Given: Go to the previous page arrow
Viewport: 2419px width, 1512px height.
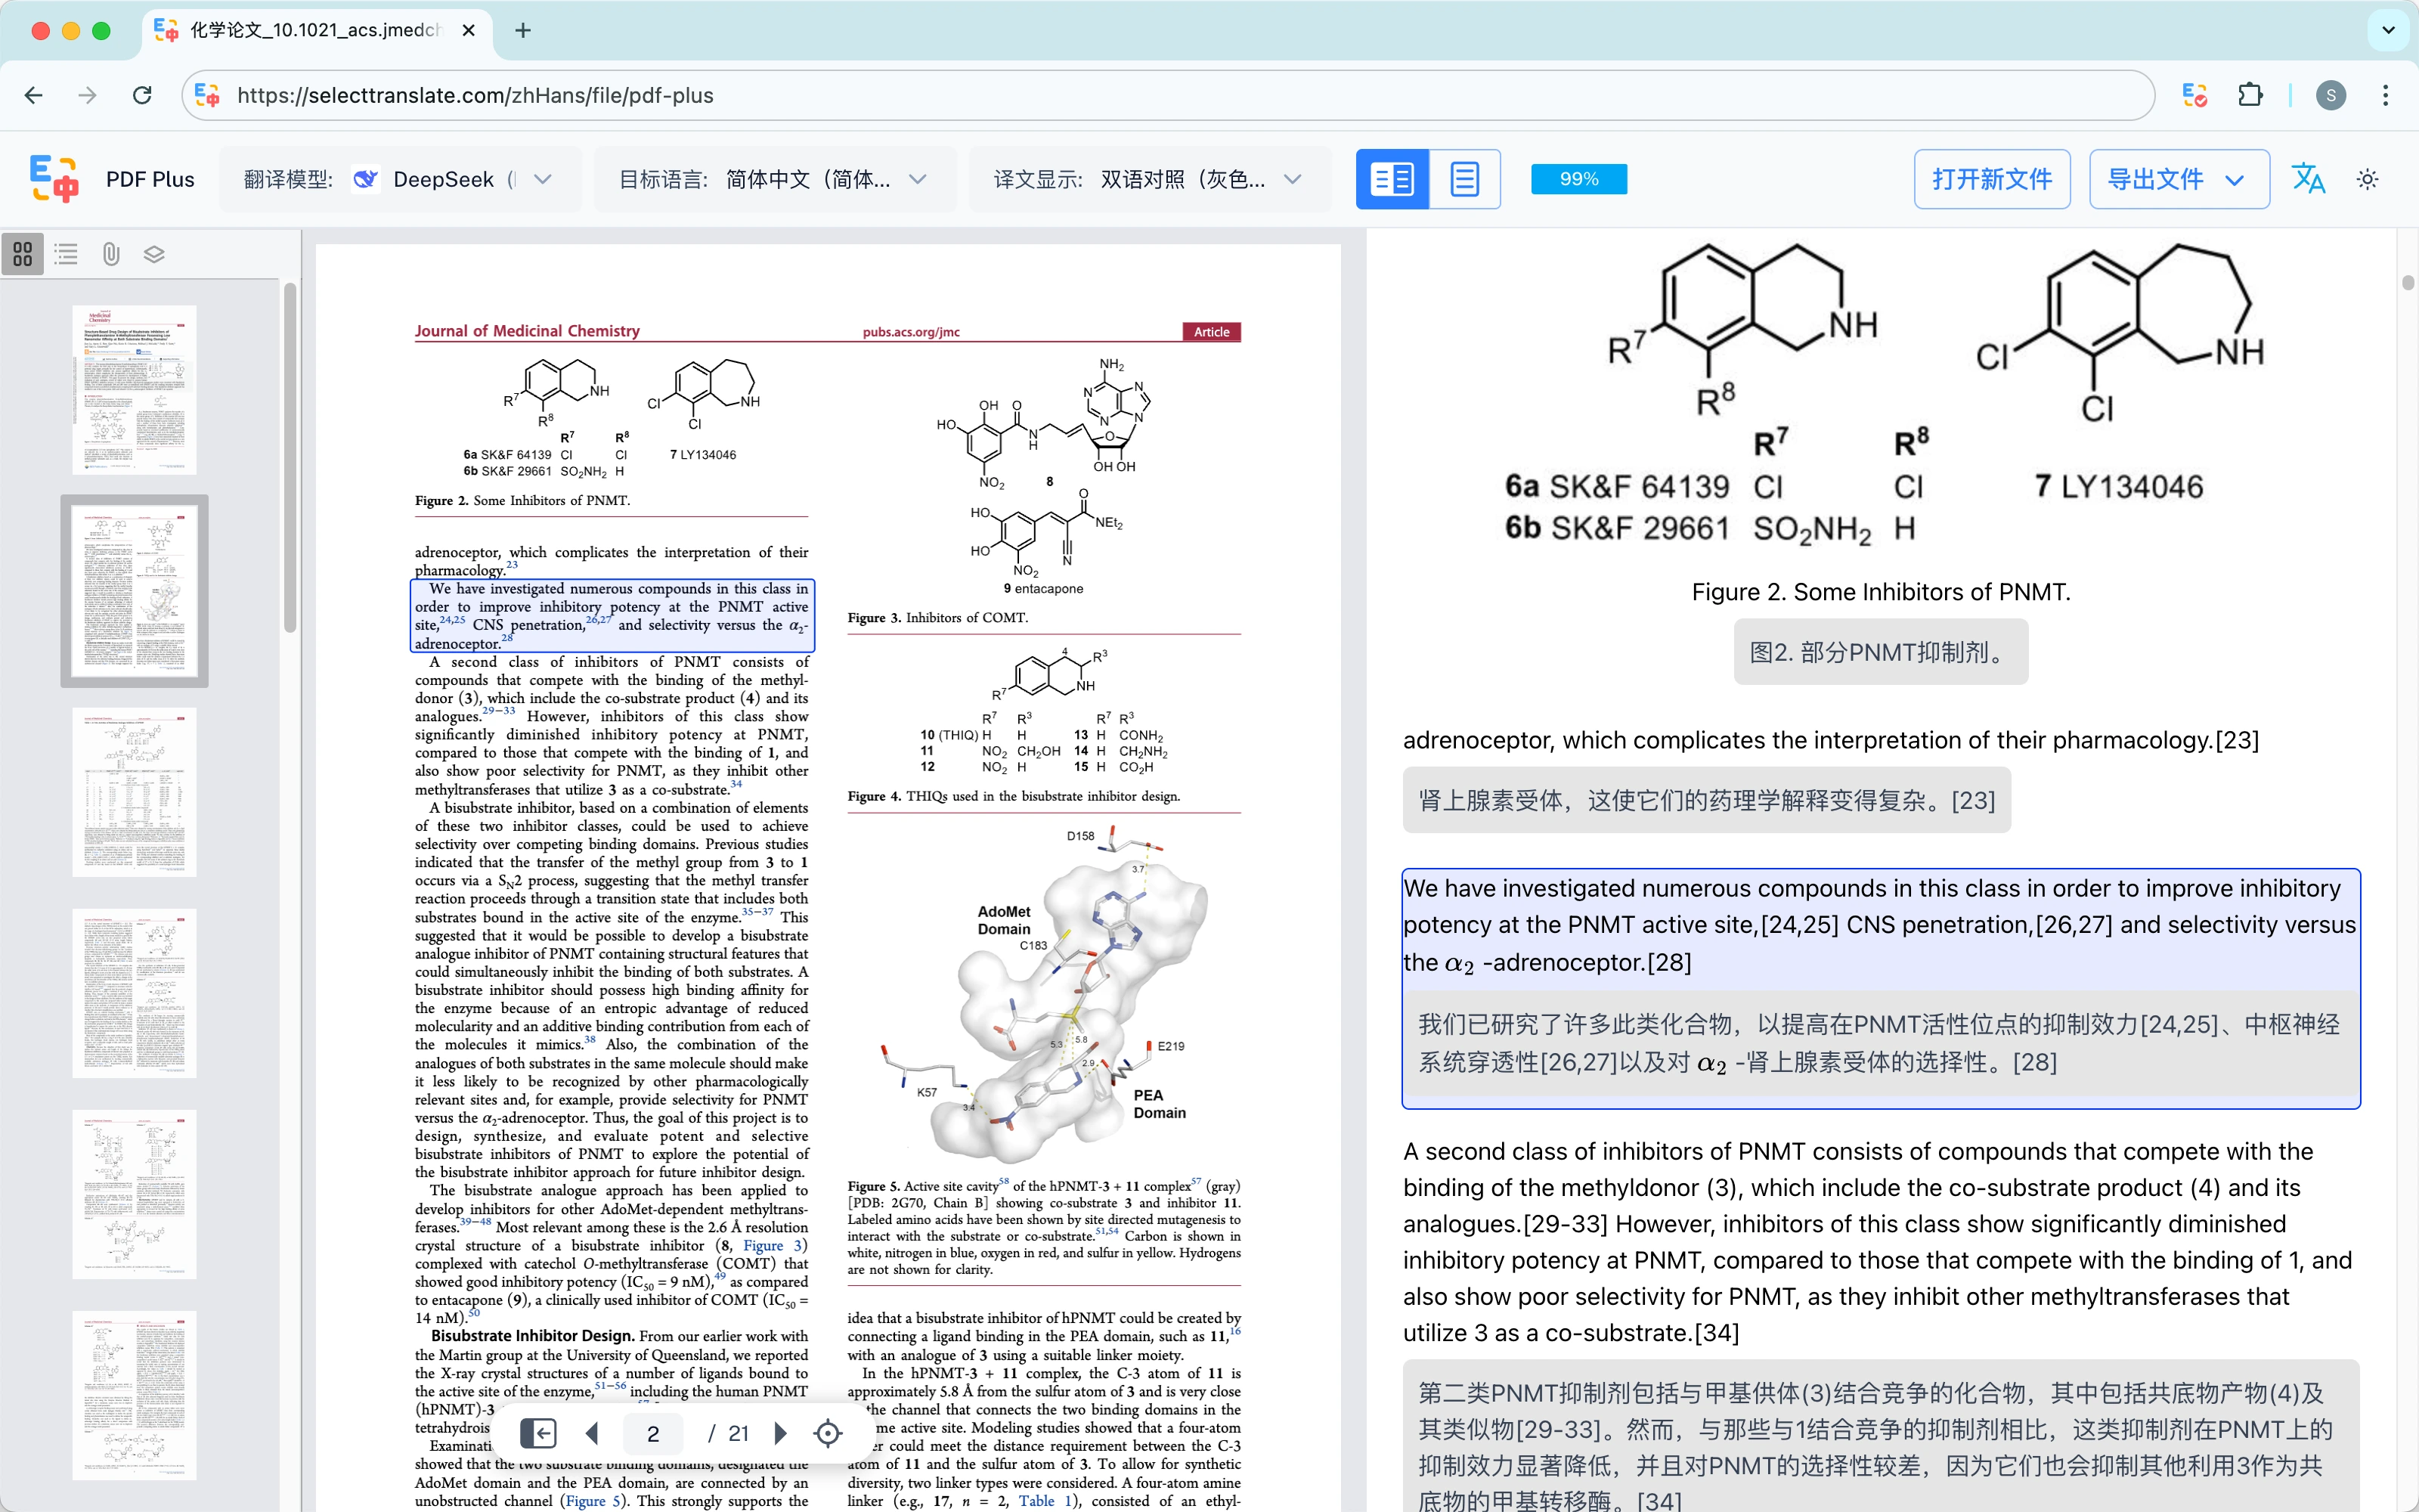Looking at the screenshot, I should [x=592, y=1433].
